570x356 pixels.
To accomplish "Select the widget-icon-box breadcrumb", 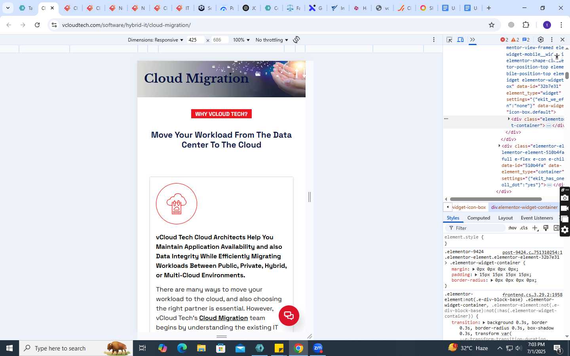I will click(469, 207).
